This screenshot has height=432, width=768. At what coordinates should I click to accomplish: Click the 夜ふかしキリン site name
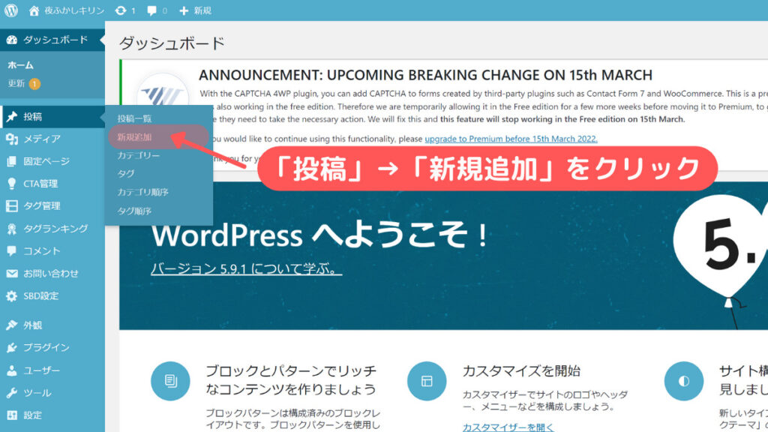point(74,10)
